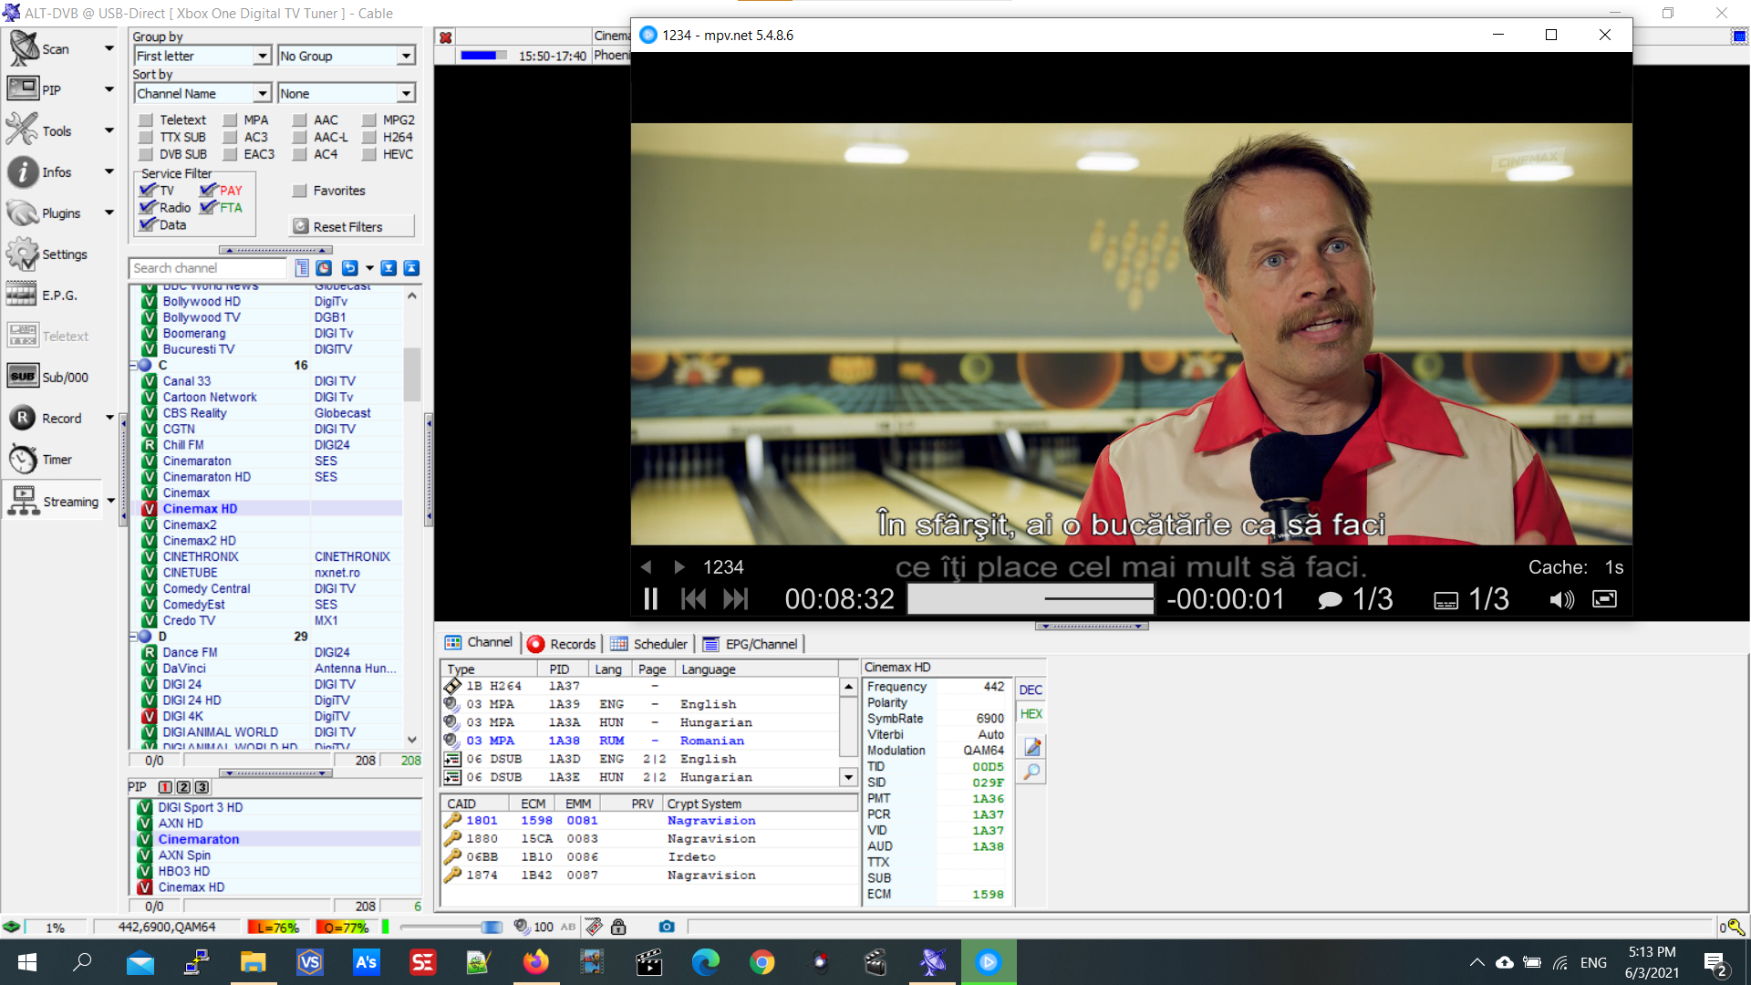The height and width of the screenshot is (985, 1751).
Task: Click the mpv seek progress bar
Action: [1031, 599]
